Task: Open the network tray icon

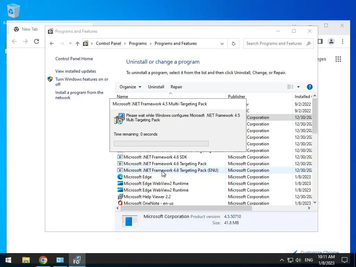Action: (290, 260)
